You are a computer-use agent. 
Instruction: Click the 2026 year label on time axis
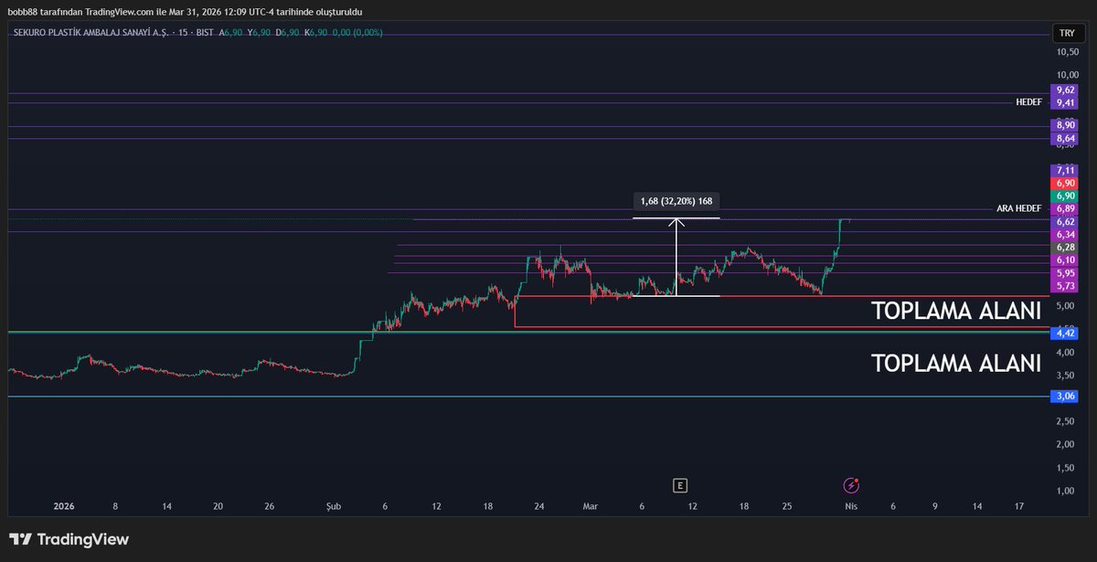(x=63, y=506)
